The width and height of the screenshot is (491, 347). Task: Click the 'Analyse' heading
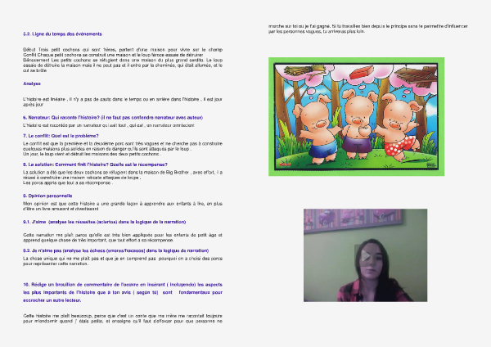point(32,83)
